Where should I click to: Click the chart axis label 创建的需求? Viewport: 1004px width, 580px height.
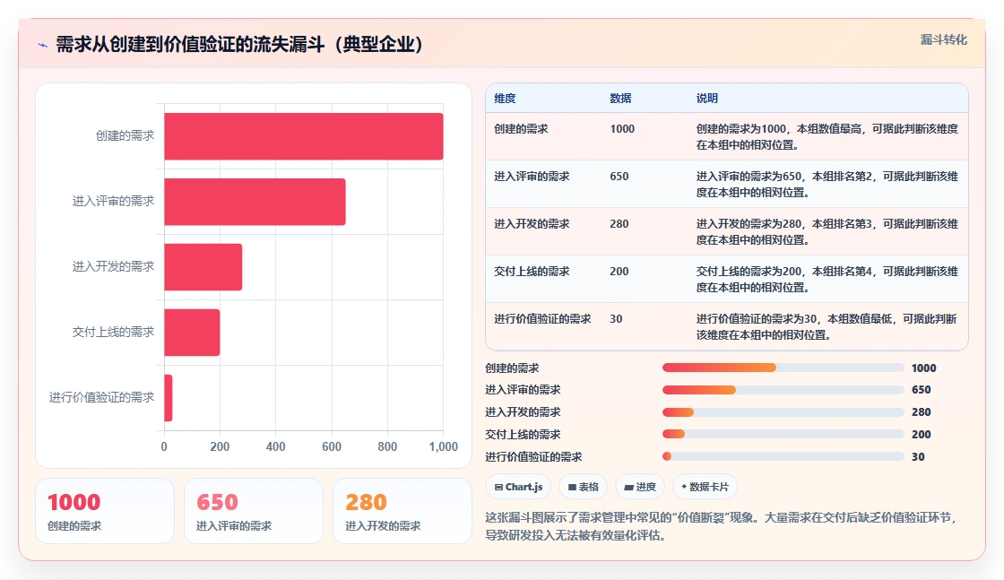(125, 135)
